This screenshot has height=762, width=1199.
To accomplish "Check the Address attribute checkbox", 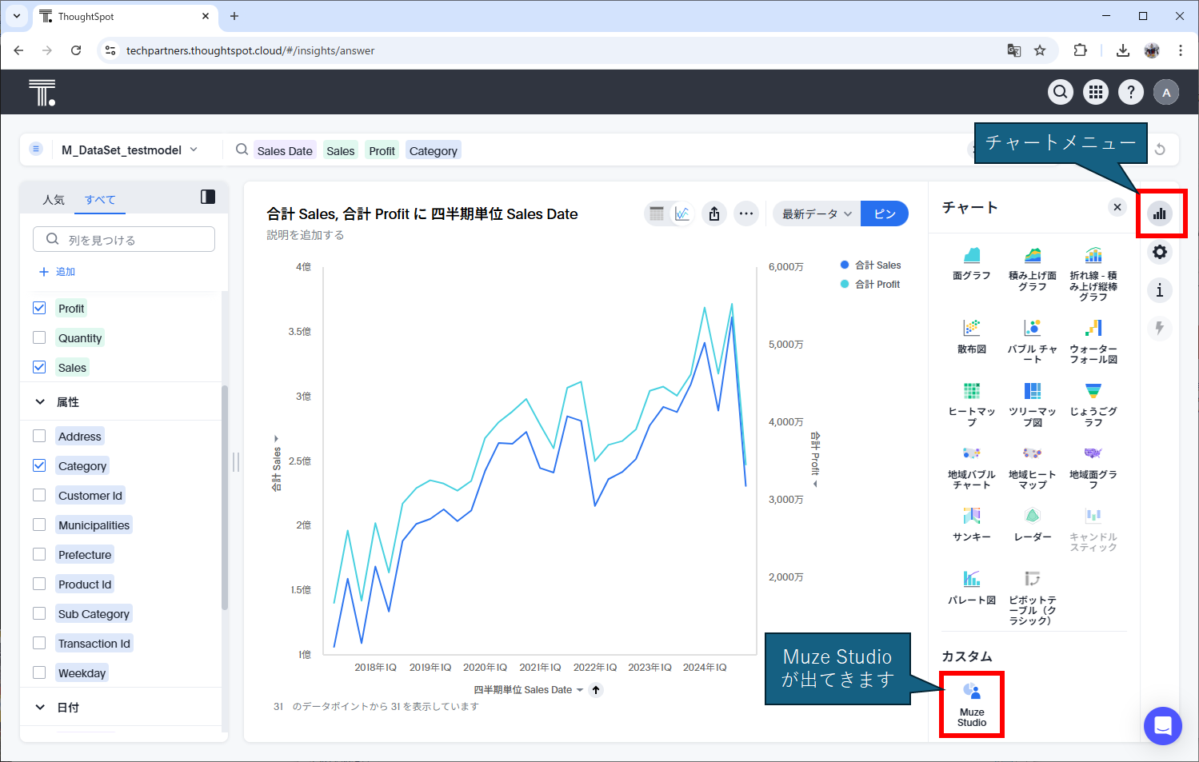I will pos(39,436).
